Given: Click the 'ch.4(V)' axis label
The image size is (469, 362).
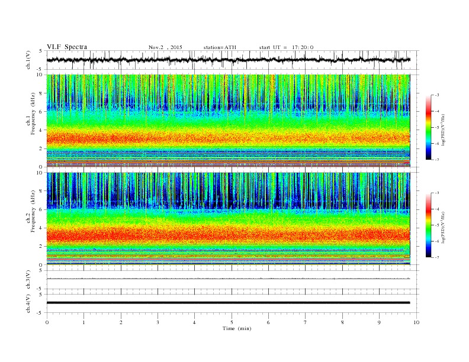Looking at the screenshot, I should coord(28,303).
